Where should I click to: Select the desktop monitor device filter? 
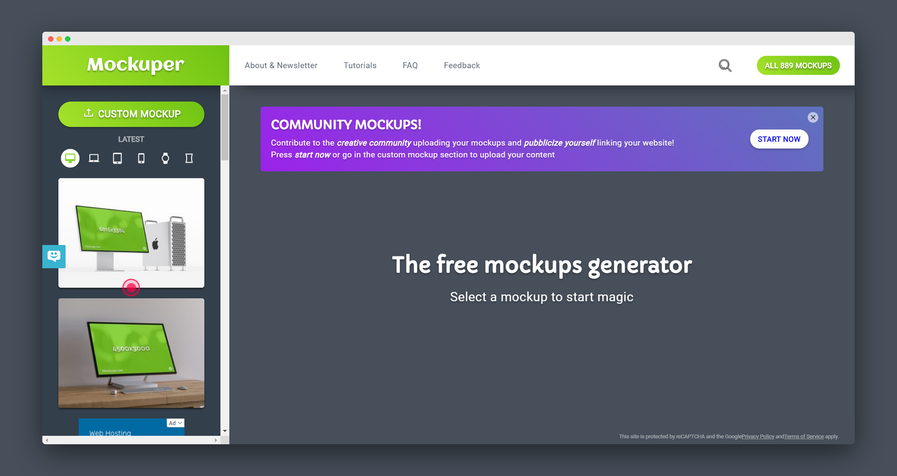[70, 158]
